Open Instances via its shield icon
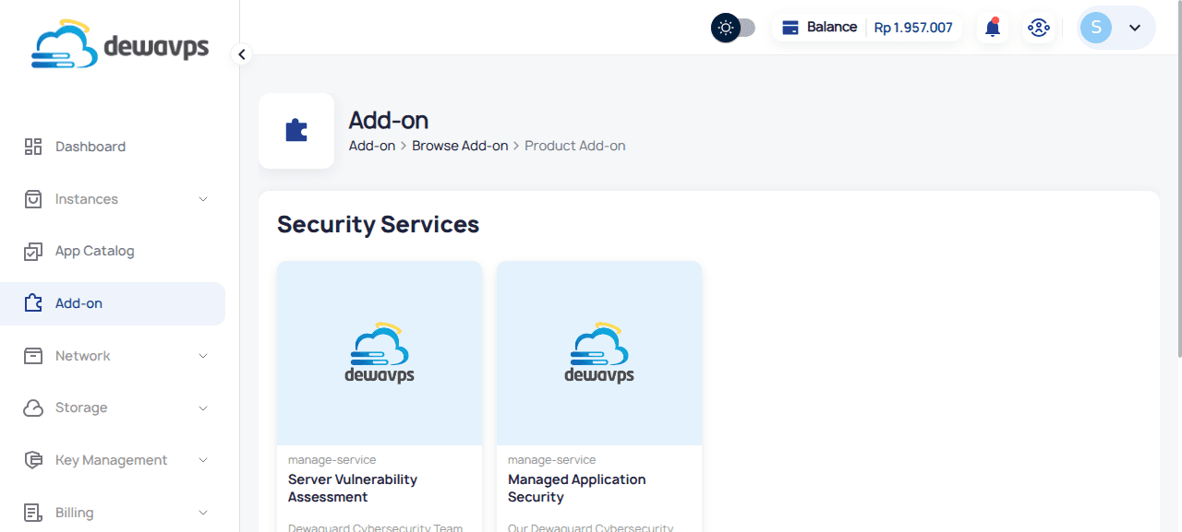The height and width of the screenshot is (532, 1182). tap(33, 198)
